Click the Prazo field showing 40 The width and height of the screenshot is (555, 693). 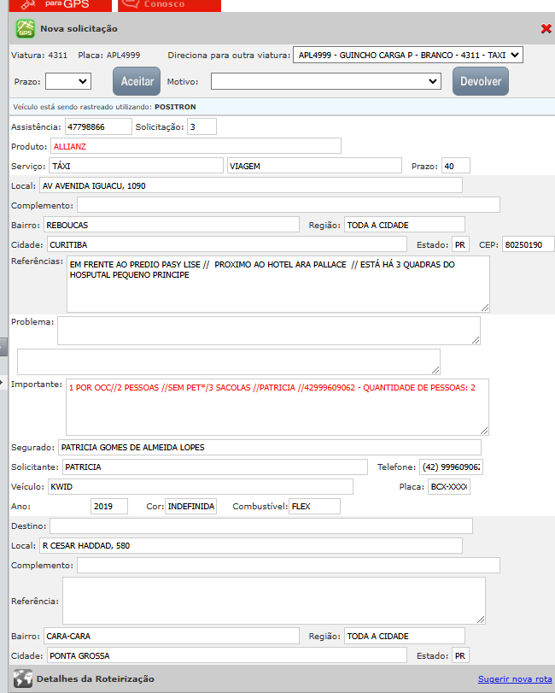coord(456,166)
